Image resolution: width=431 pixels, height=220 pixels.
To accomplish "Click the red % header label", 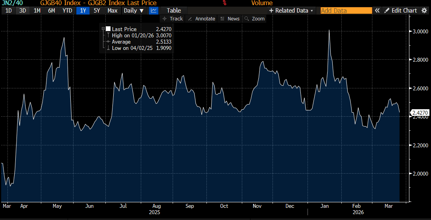I will point(225,3).
